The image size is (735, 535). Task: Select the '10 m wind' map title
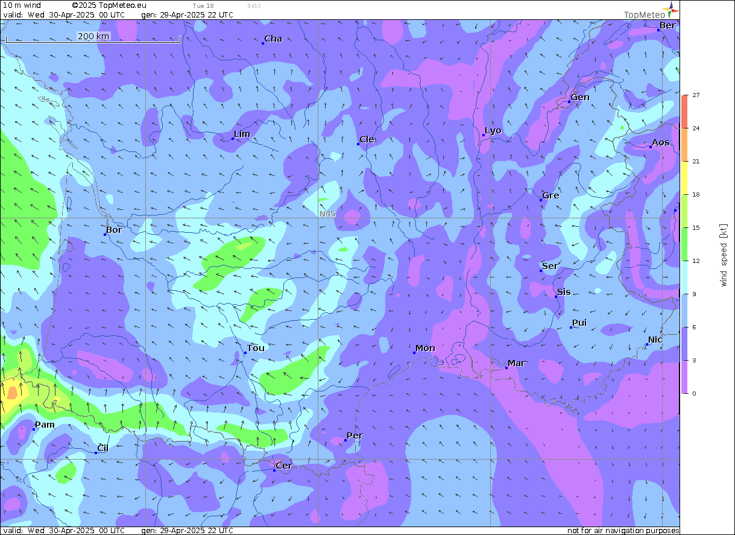point(22,5)
